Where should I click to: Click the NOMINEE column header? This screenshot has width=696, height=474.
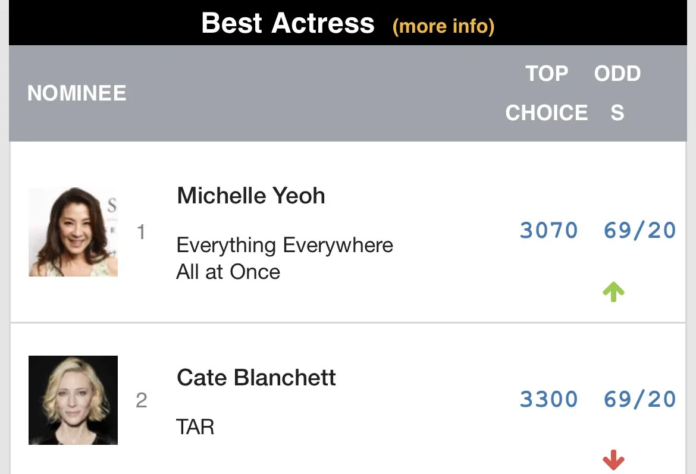(x=77, y=93)
